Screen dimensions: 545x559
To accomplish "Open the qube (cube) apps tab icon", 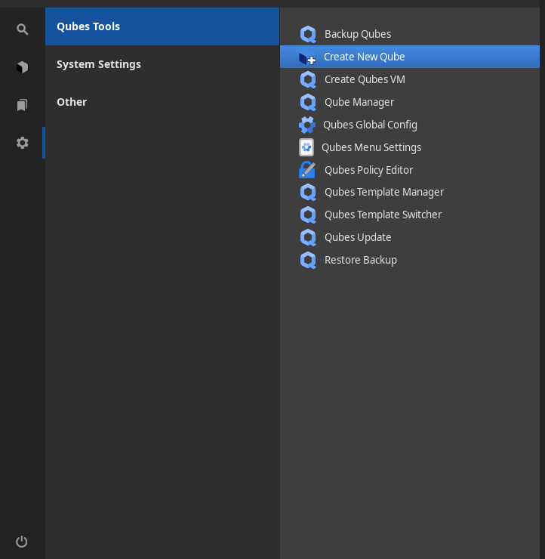I will click(22, 67).
